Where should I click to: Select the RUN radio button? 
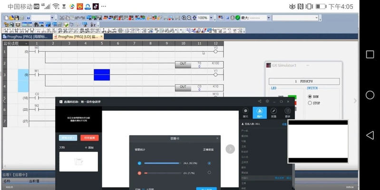[x=310, y=96]
